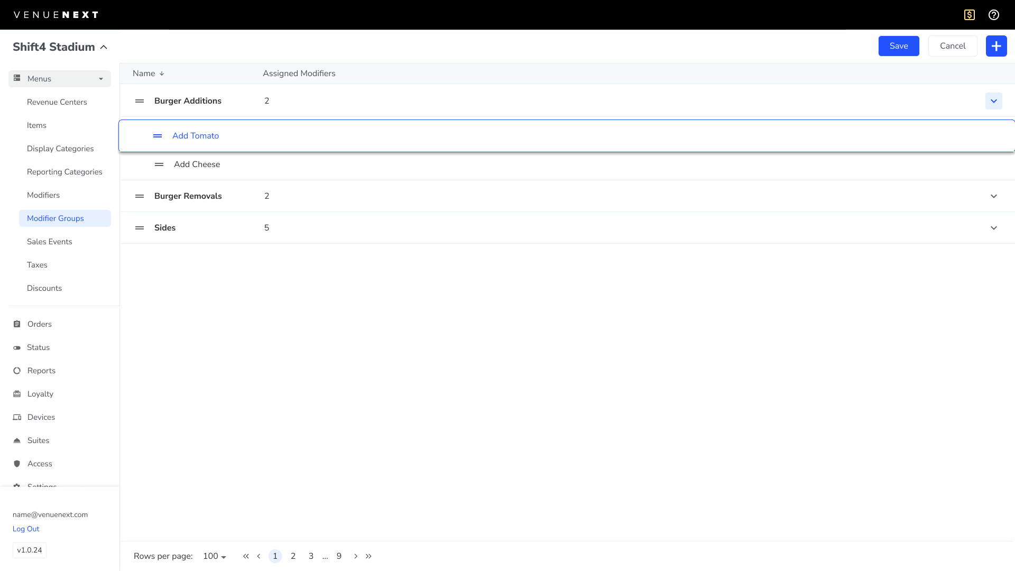Collapse the Burger Additions modifier group

993,101
